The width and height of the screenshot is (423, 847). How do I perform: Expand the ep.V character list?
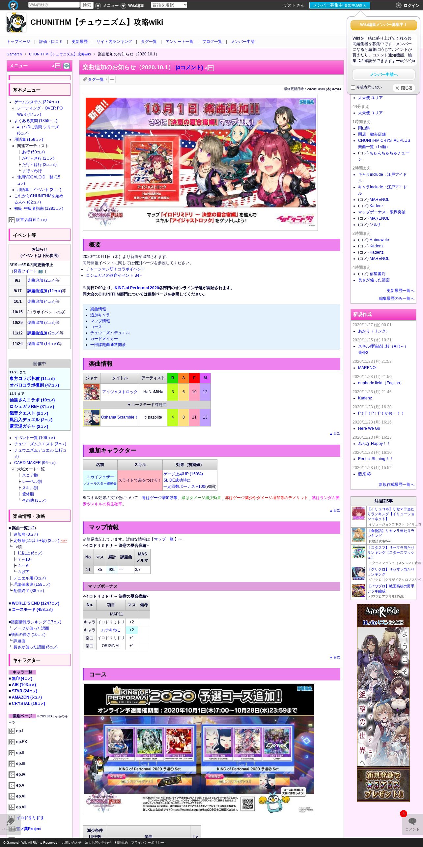[x=12, y=785]
